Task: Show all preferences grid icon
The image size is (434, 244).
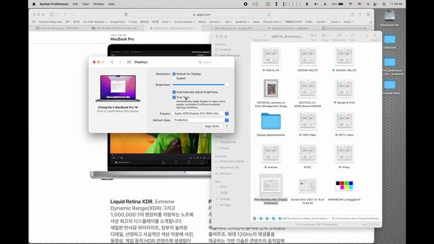Action: coord(129,62)
